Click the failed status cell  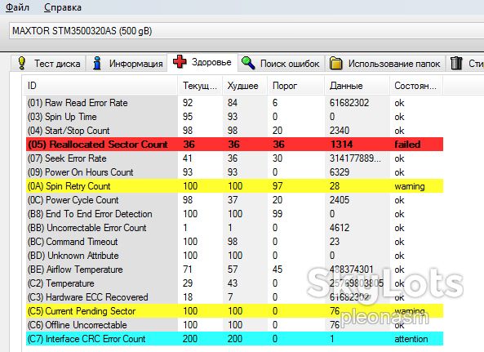pos(407,145)
